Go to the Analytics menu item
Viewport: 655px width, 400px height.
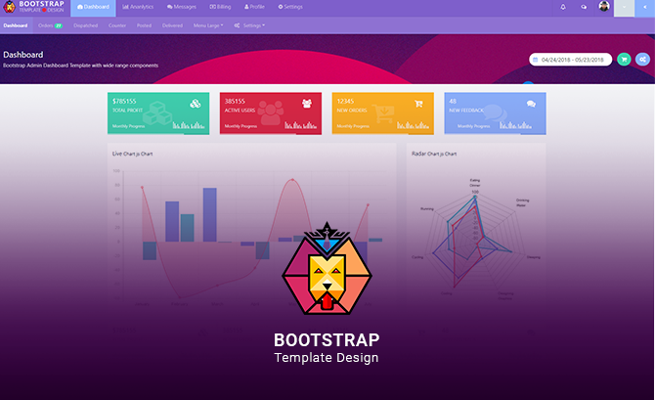coord(138,7)
